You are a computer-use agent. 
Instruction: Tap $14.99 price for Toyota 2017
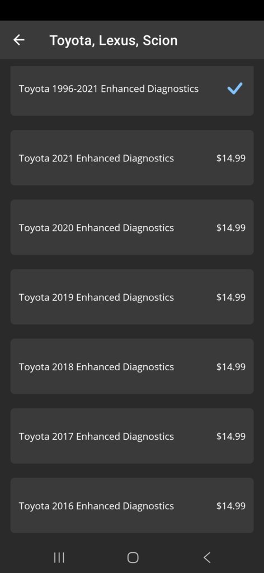[x=231, y=436]
